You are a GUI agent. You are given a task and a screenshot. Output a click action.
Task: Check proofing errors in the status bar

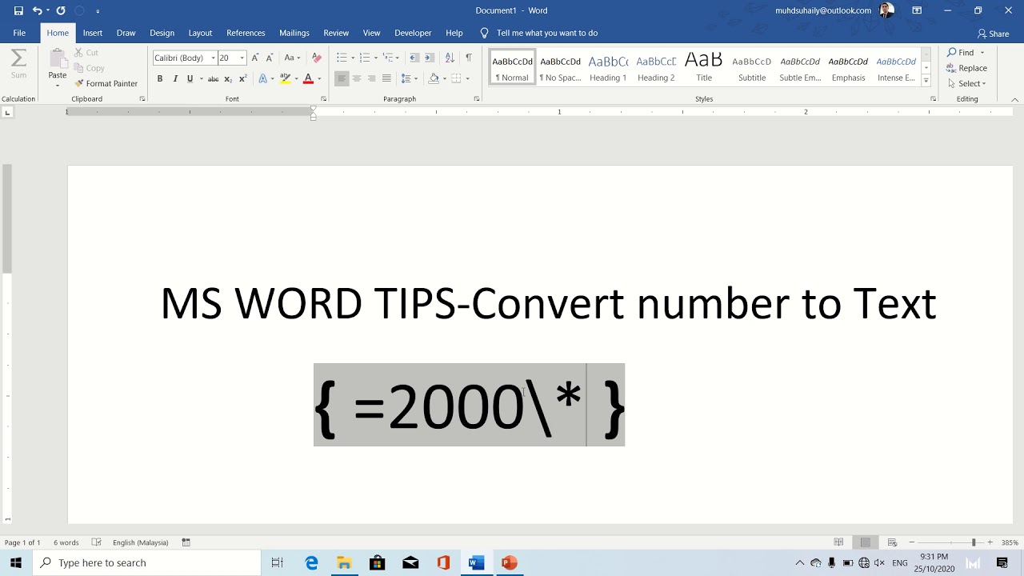click(97, 542)
